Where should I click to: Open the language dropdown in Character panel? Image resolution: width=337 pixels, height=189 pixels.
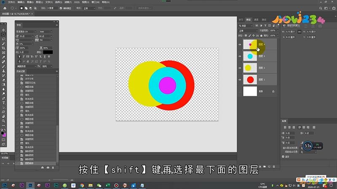pos(26,66)
